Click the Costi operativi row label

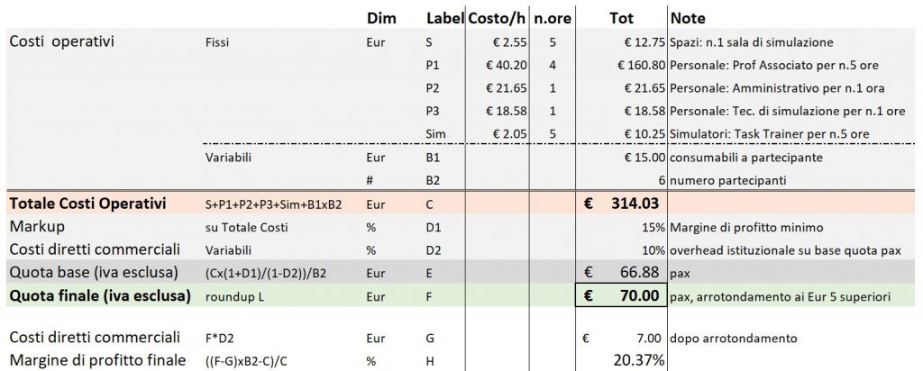pyautogui.click(x=62, y=41)
